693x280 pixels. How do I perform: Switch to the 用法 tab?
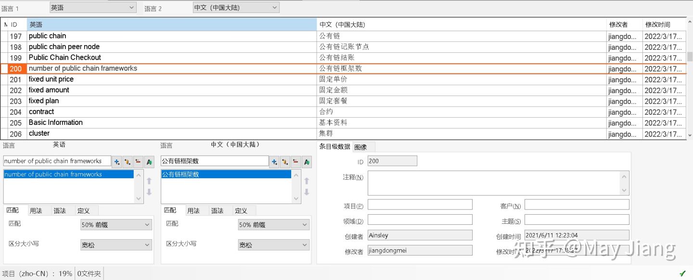[x=35, y=210]
